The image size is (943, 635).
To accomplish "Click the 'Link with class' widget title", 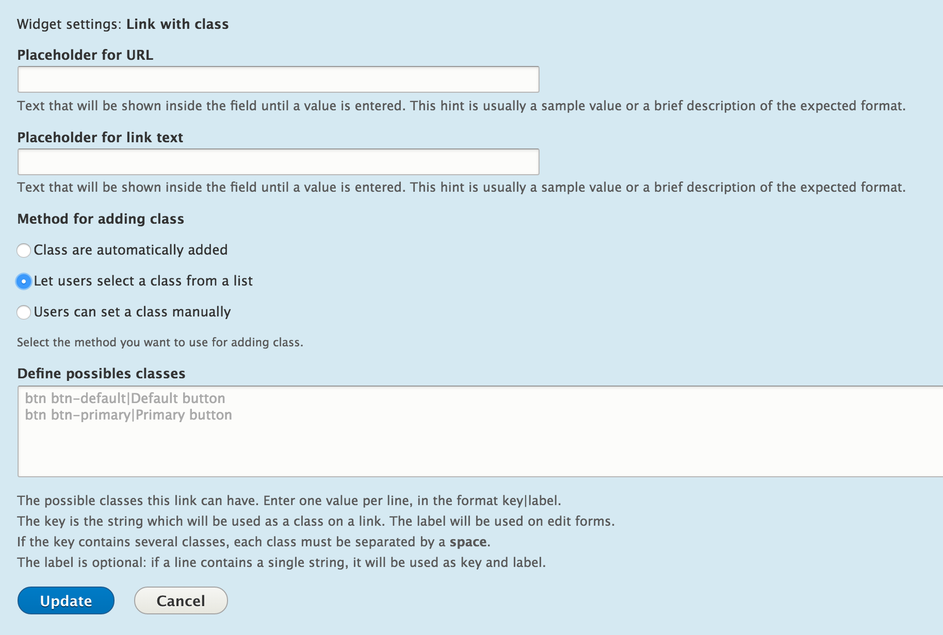I will click(177, 24).
